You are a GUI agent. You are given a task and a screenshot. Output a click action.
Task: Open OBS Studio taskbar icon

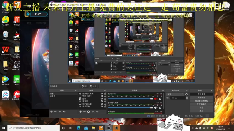109,128
